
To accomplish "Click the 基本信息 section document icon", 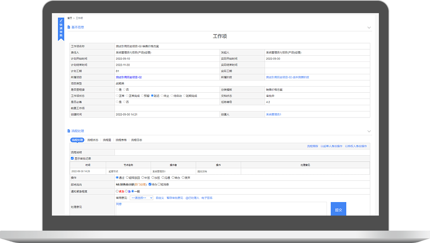I will [x=69, y=27].
